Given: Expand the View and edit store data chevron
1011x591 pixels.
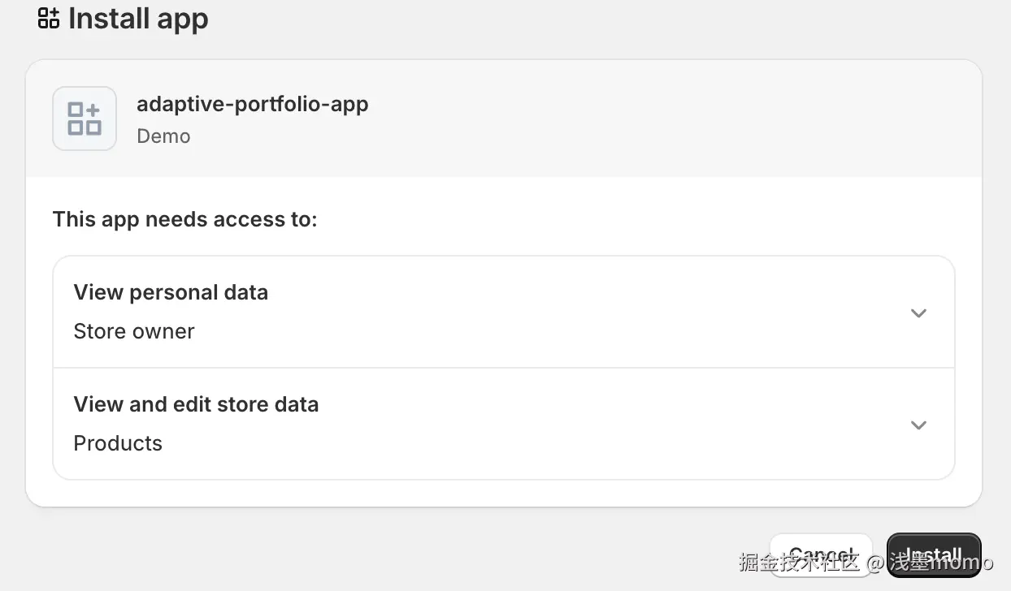Looking at the screenshot, I should [x=918, y=425].
